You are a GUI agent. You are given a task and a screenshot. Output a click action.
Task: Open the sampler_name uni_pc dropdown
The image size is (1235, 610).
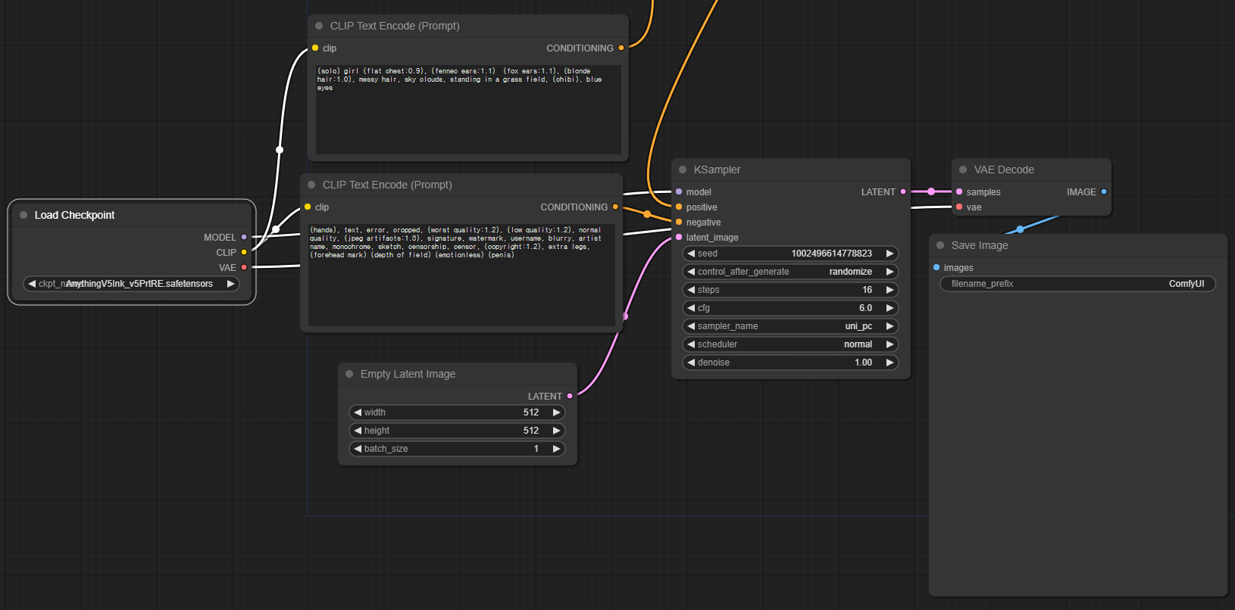pyautogui.click(x=790, y=326)
